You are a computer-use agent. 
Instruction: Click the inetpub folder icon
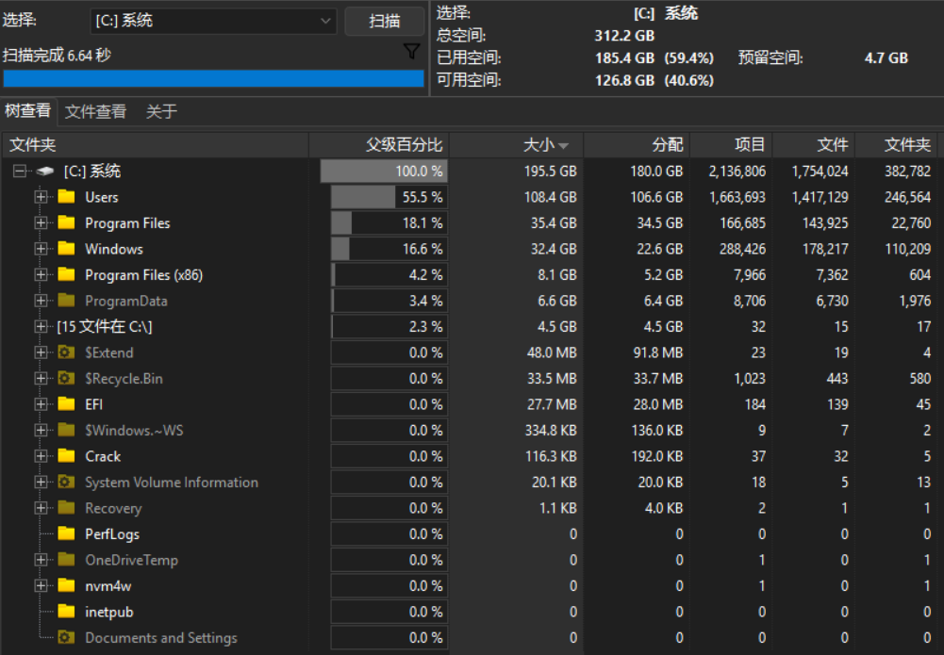[x=66, y=611]
